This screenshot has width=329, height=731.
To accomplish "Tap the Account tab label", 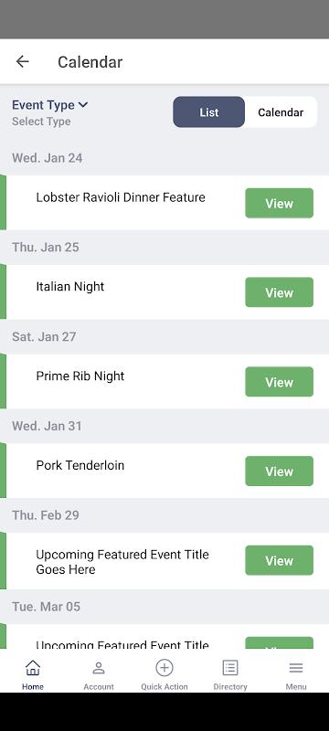I will tap(99, 687).
